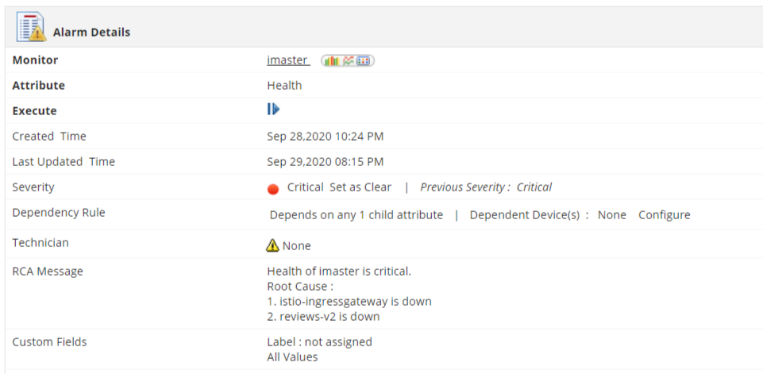Image resolution: width=763 pixels, height=374 pixels.
Task: Select the technician value None
Action: (x=297, y=246)
